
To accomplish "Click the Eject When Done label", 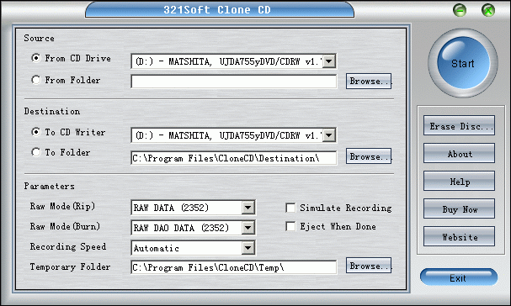I will click(338, 226).
